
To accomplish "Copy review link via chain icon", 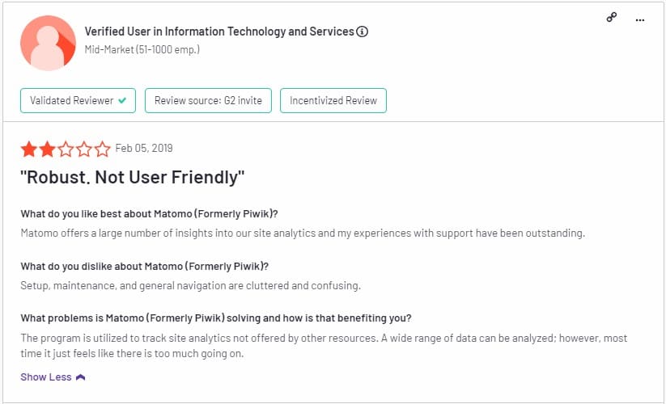I will (611, 18).
